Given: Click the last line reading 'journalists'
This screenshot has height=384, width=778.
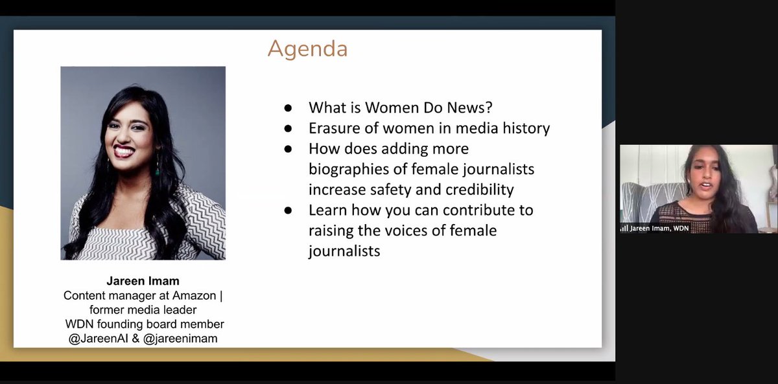Looking at the screenshot, I should point(344,251).
